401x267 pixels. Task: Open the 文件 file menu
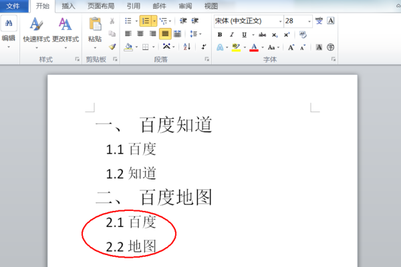click(x=13, y=6)
